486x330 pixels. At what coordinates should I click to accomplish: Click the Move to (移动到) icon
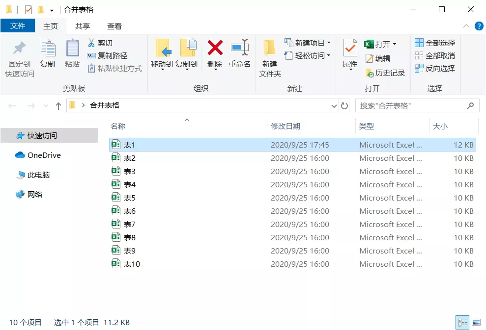(163, 48)
